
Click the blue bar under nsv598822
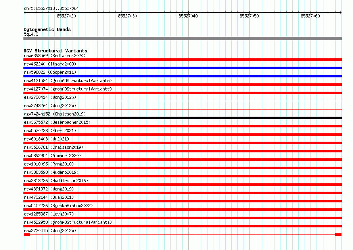[x=182, y=76]
